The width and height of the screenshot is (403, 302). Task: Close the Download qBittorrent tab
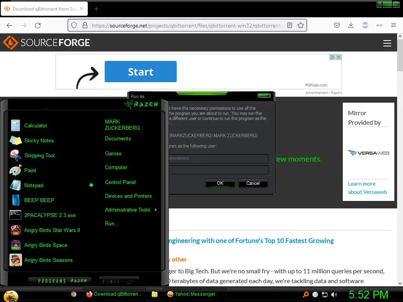[81, 9]
